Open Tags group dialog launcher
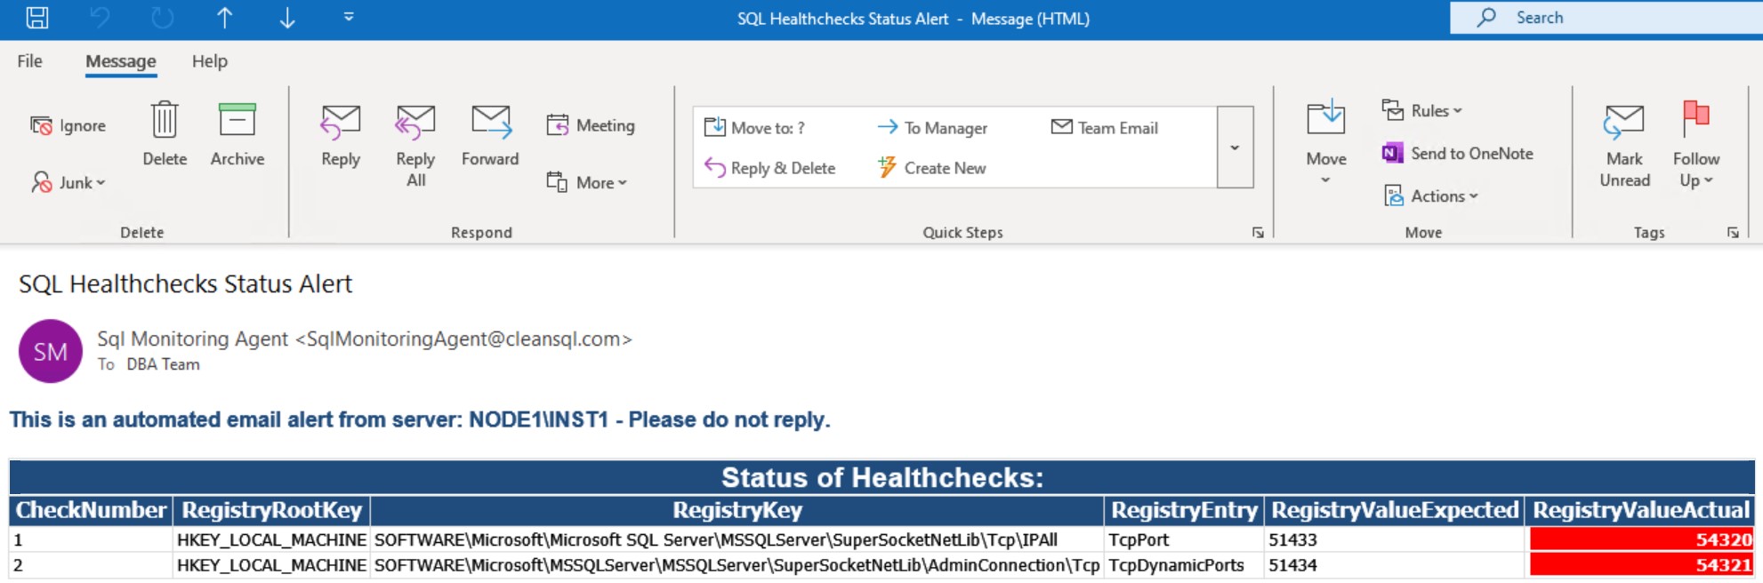The height and width of the screenshot is (583, 1763). point(1733,233)
